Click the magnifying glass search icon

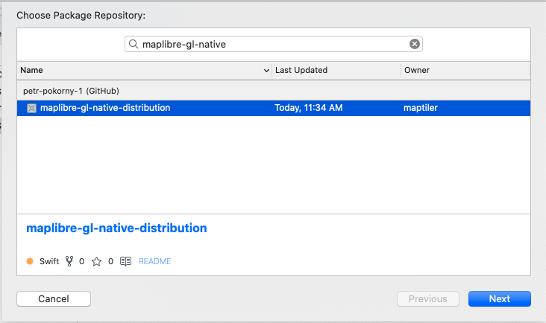[134, 44]
